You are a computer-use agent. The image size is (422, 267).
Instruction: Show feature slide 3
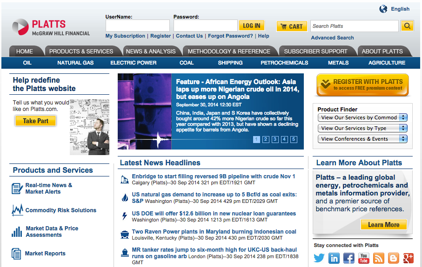pos(275,139)
